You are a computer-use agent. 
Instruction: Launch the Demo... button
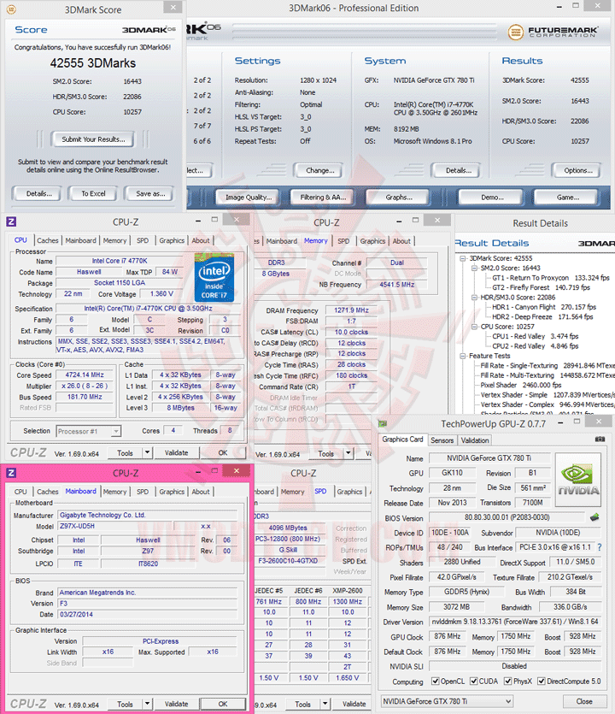click(x=492, y=198)
